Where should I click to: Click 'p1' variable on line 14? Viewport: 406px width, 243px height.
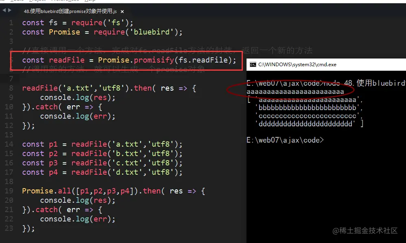[x=53, y=144]
